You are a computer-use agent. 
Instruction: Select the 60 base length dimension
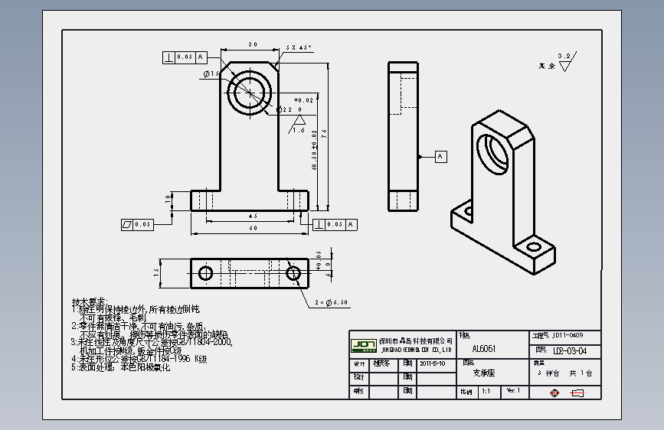tap(253, 228)
